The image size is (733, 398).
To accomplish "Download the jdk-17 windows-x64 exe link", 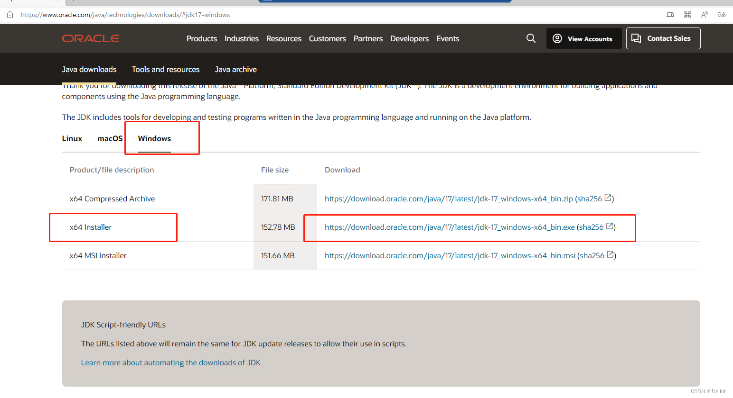I will [450, 227].
